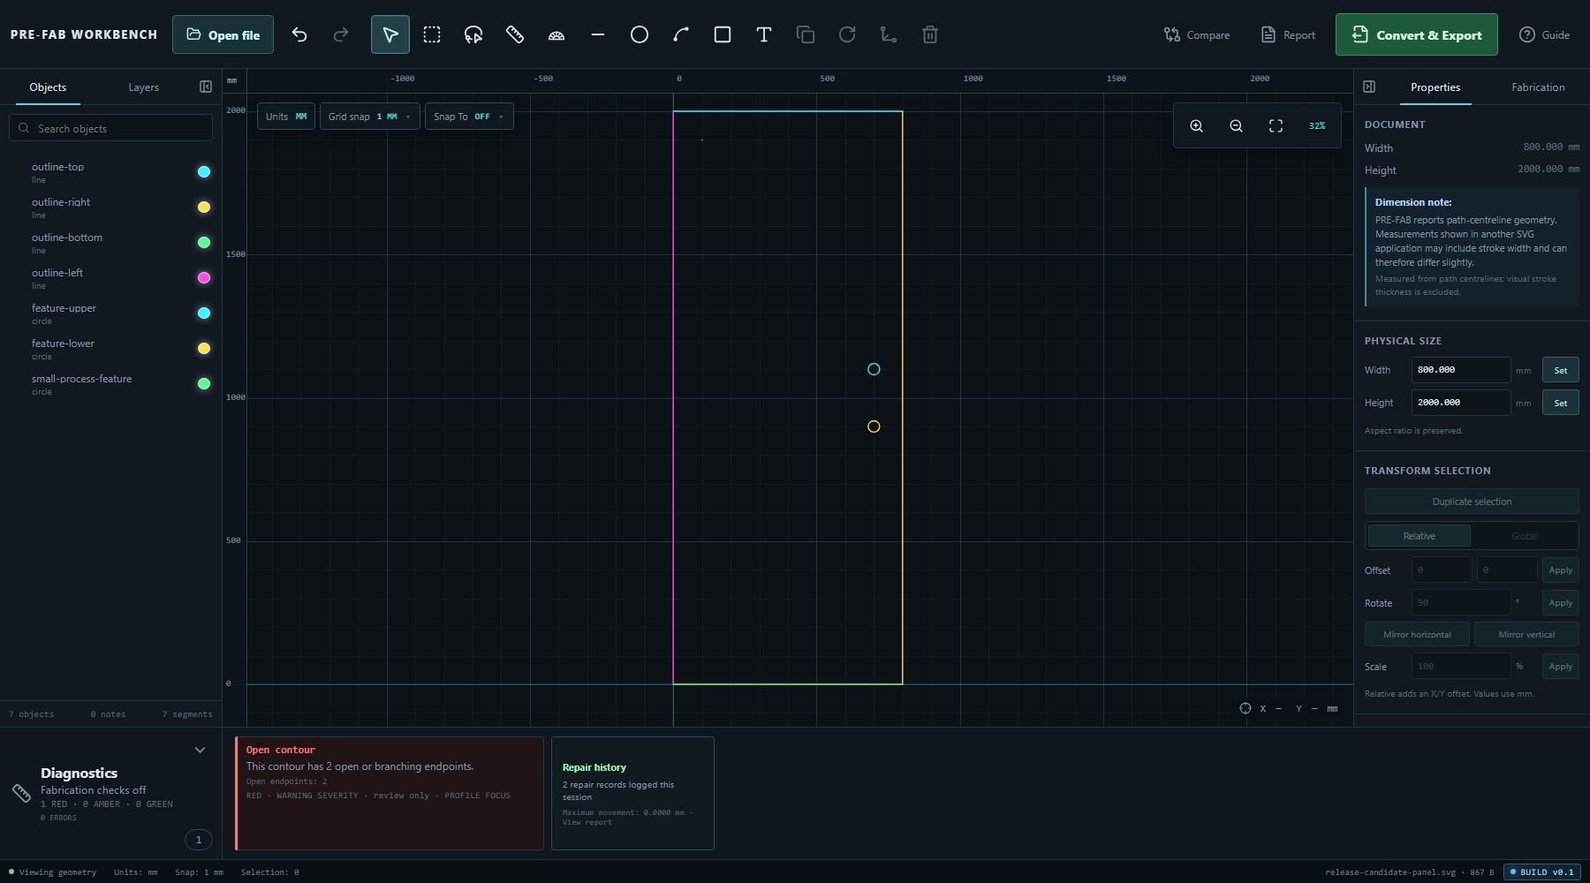Screen dimensions: 1590x883
Task: Open the Guide help
Action: [1544, 34]
